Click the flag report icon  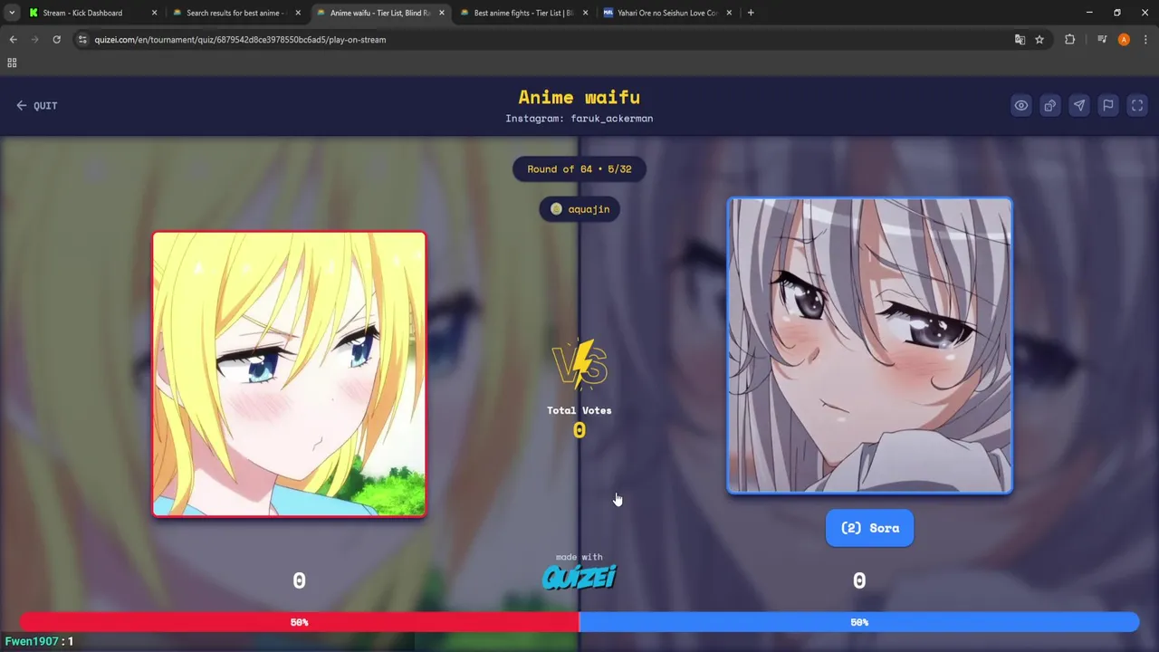pyautogui.click(x=1108, y=105)
